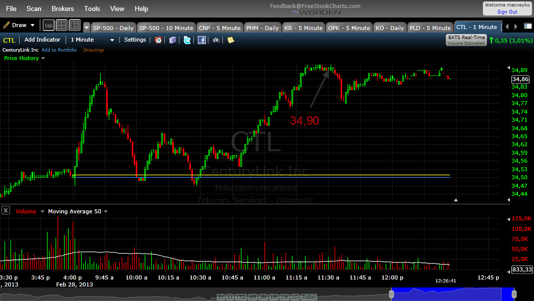This screenshot has width=534, height=301.
Task: Switch to CNP - 5 Minute tab
Action: tap(220, 28)
